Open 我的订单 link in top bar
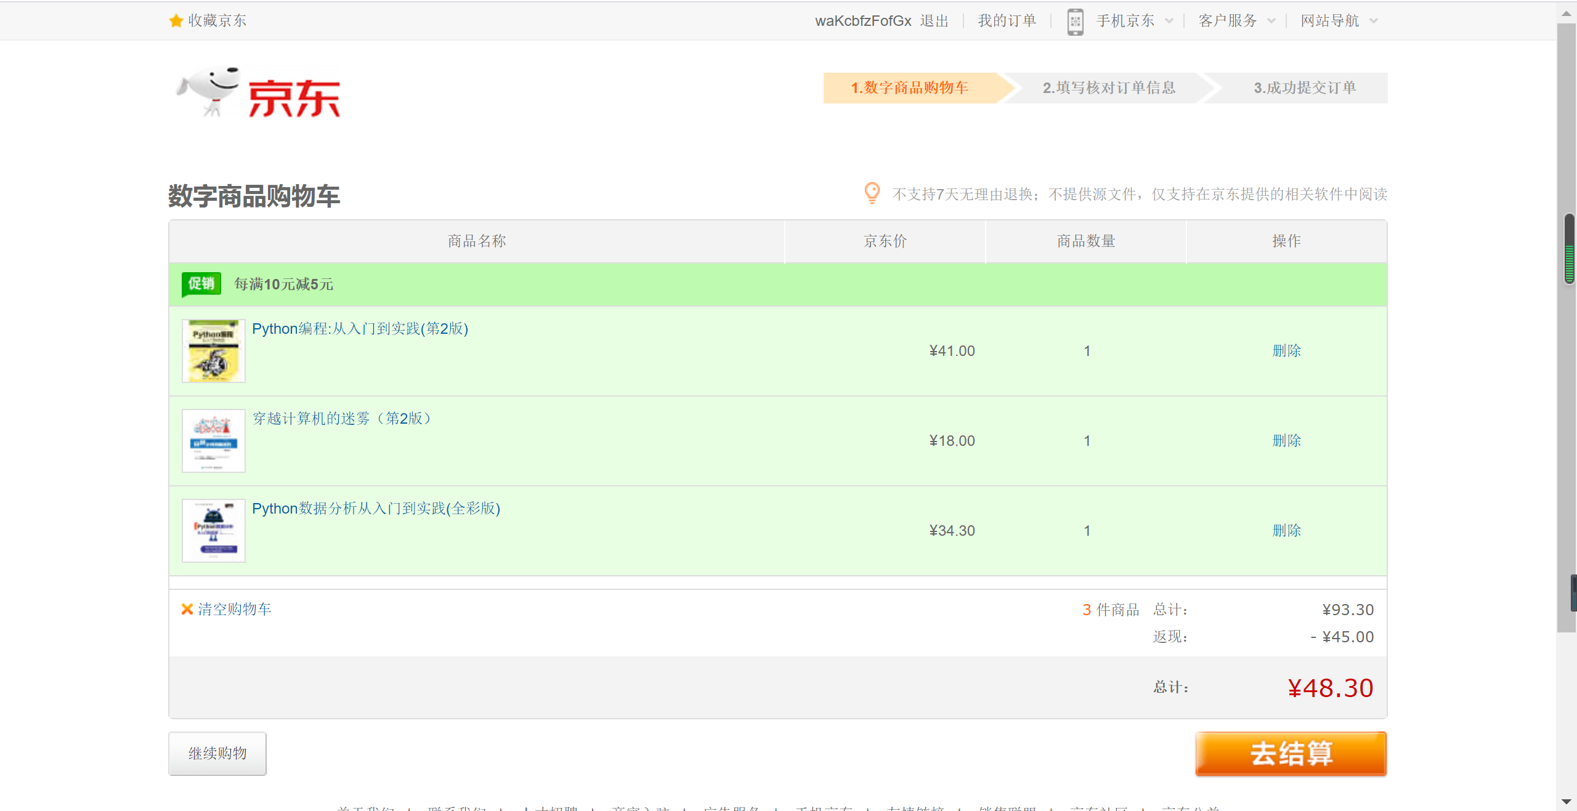This screenshot has height=811, width=1577. tap(1007, 21)
